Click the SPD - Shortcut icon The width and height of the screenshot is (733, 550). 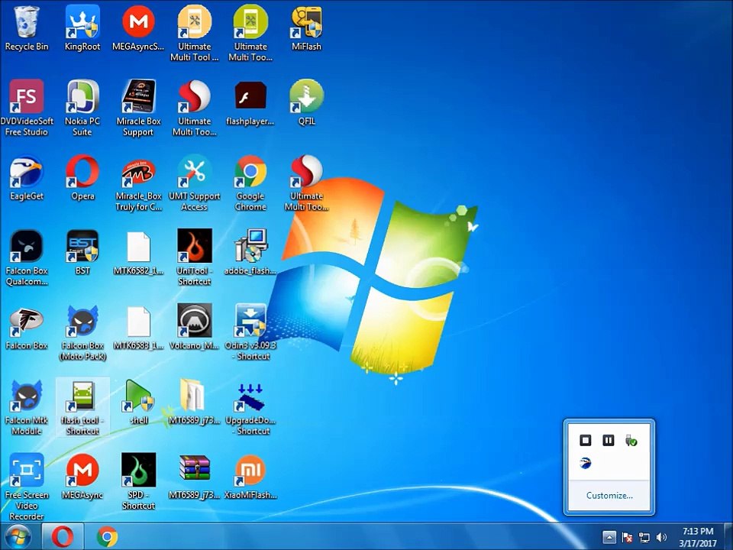pyautogui.click(x=138, y=482)
